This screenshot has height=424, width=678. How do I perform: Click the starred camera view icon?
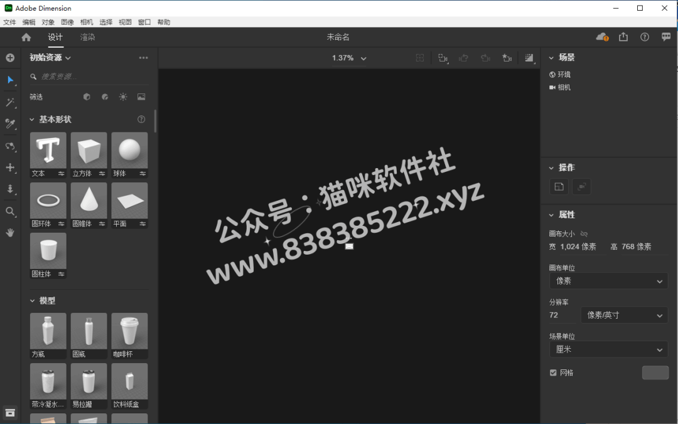507,58
